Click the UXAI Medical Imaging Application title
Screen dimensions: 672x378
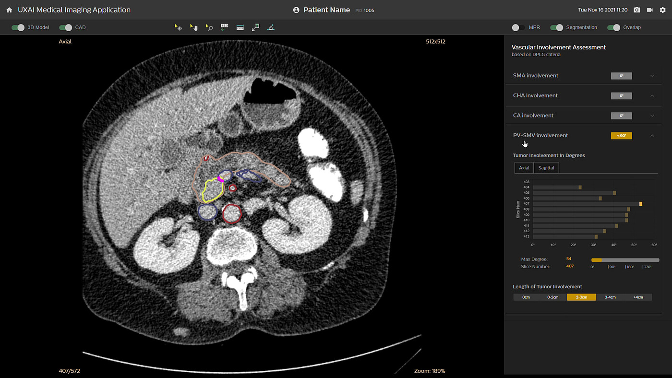74,10
